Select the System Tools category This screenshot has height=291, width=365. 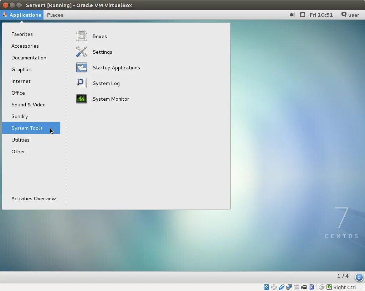[x=31, y=128]
